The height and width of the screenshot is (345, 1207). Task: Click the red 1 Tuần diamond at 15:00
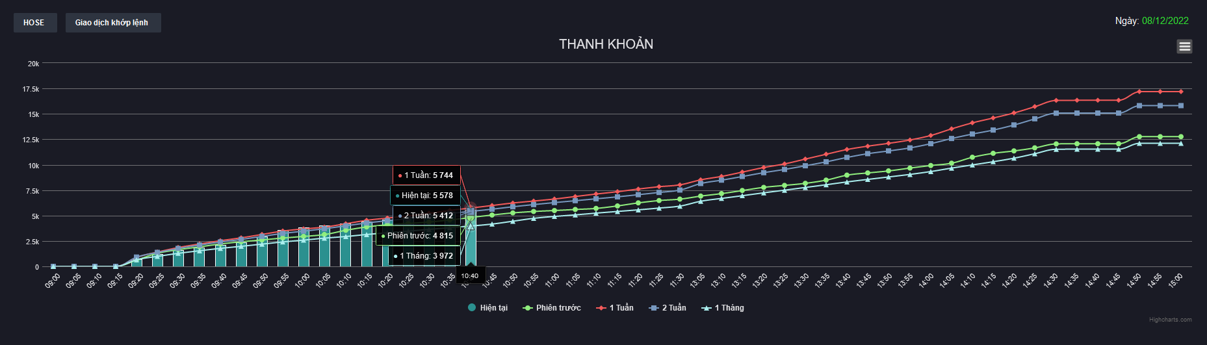tap(1180, 92)
